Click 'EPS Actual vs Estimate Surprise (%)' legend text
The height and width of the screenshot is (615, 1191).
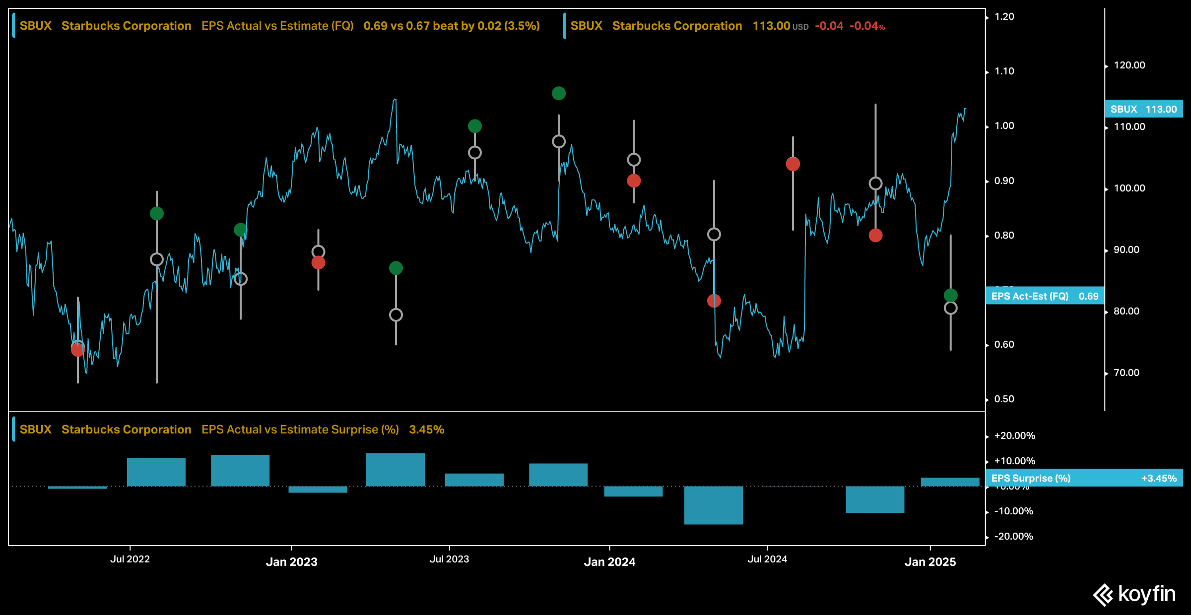point(300,430)
